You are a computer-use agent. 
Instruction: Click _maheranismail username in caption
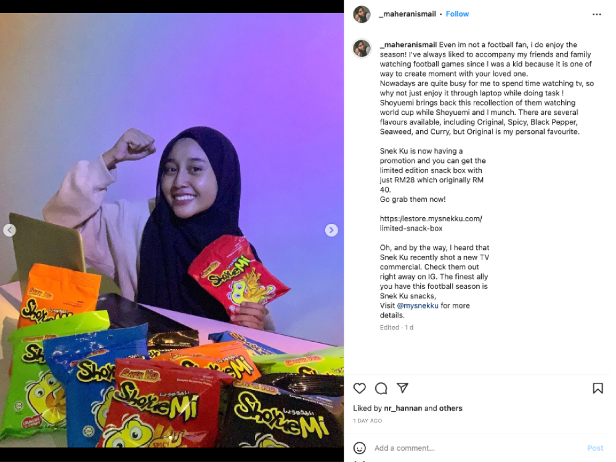[x=408, y=45]
